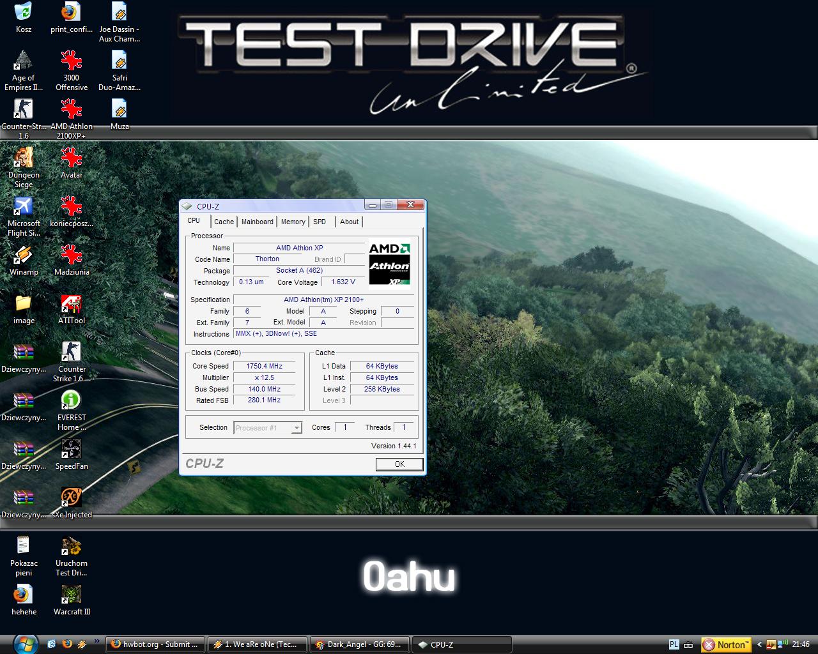Image resolution: width=818 pixels, height=654 pixels.
Task: Click the Level 2 256 KBytes value
Action: [382, 389]
